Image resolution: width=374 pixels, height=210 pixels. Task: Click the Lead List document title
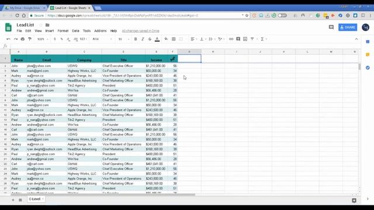[25, 25]
